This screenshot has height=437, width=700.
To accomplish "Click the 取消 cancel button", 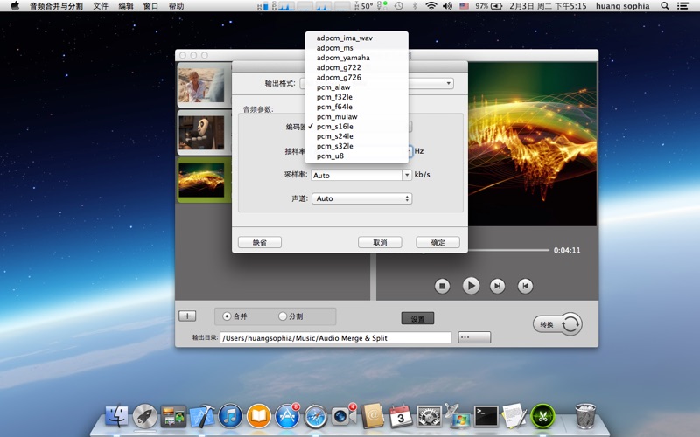I will [x=380, y=242].
